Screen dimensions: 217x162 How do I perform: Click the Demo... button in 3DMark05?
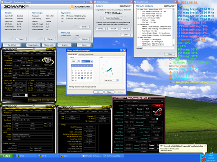click(84, 45)
